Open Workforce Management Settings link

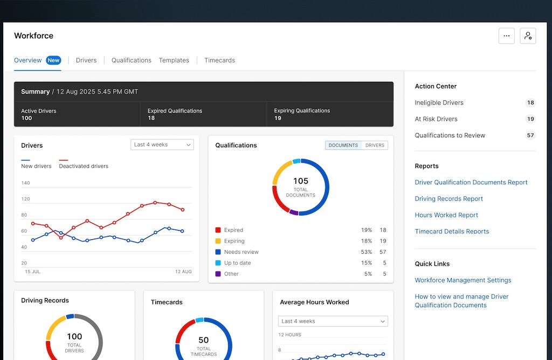[x=463, y=280]
